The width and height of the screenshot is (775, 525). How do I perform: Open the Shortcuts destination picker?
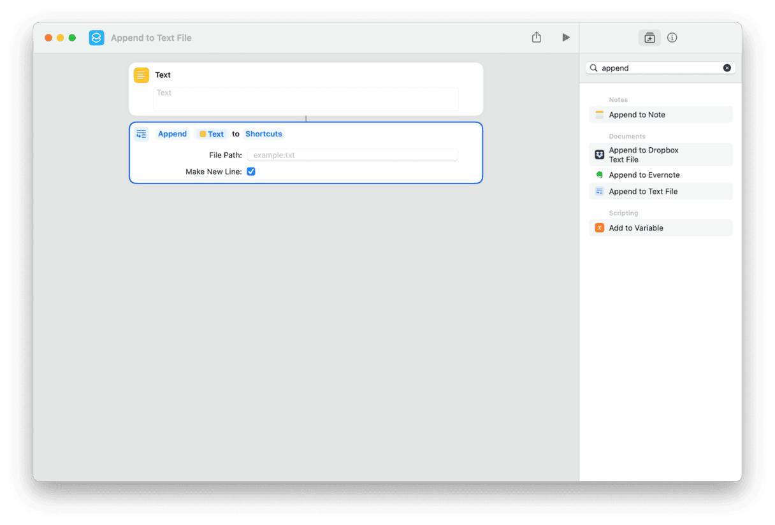(263, 134)
